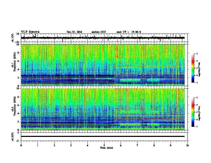Click the "8" kHz tick on ch.2 frequency axis

pos(18,97)
